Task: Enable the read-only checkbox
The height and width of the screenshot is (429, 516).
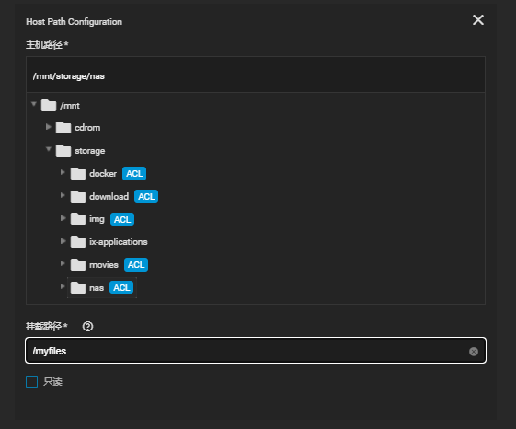Action: tap(32, 381)
